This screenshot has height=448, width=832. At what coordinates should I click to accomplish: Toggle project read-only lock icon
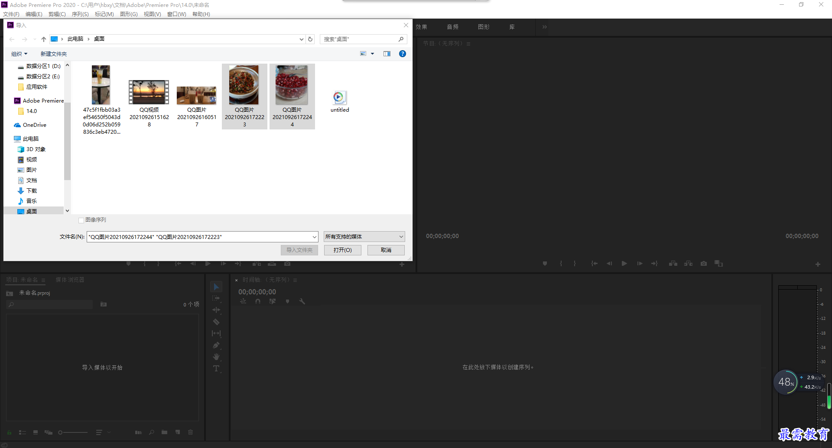tap(9, 432)
